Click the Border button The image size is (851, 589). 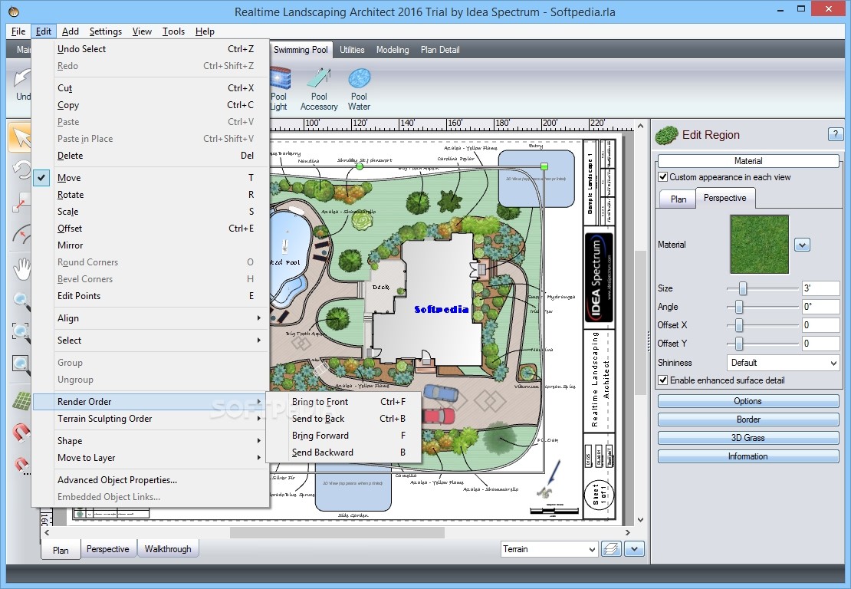click(x=747, y=420)
